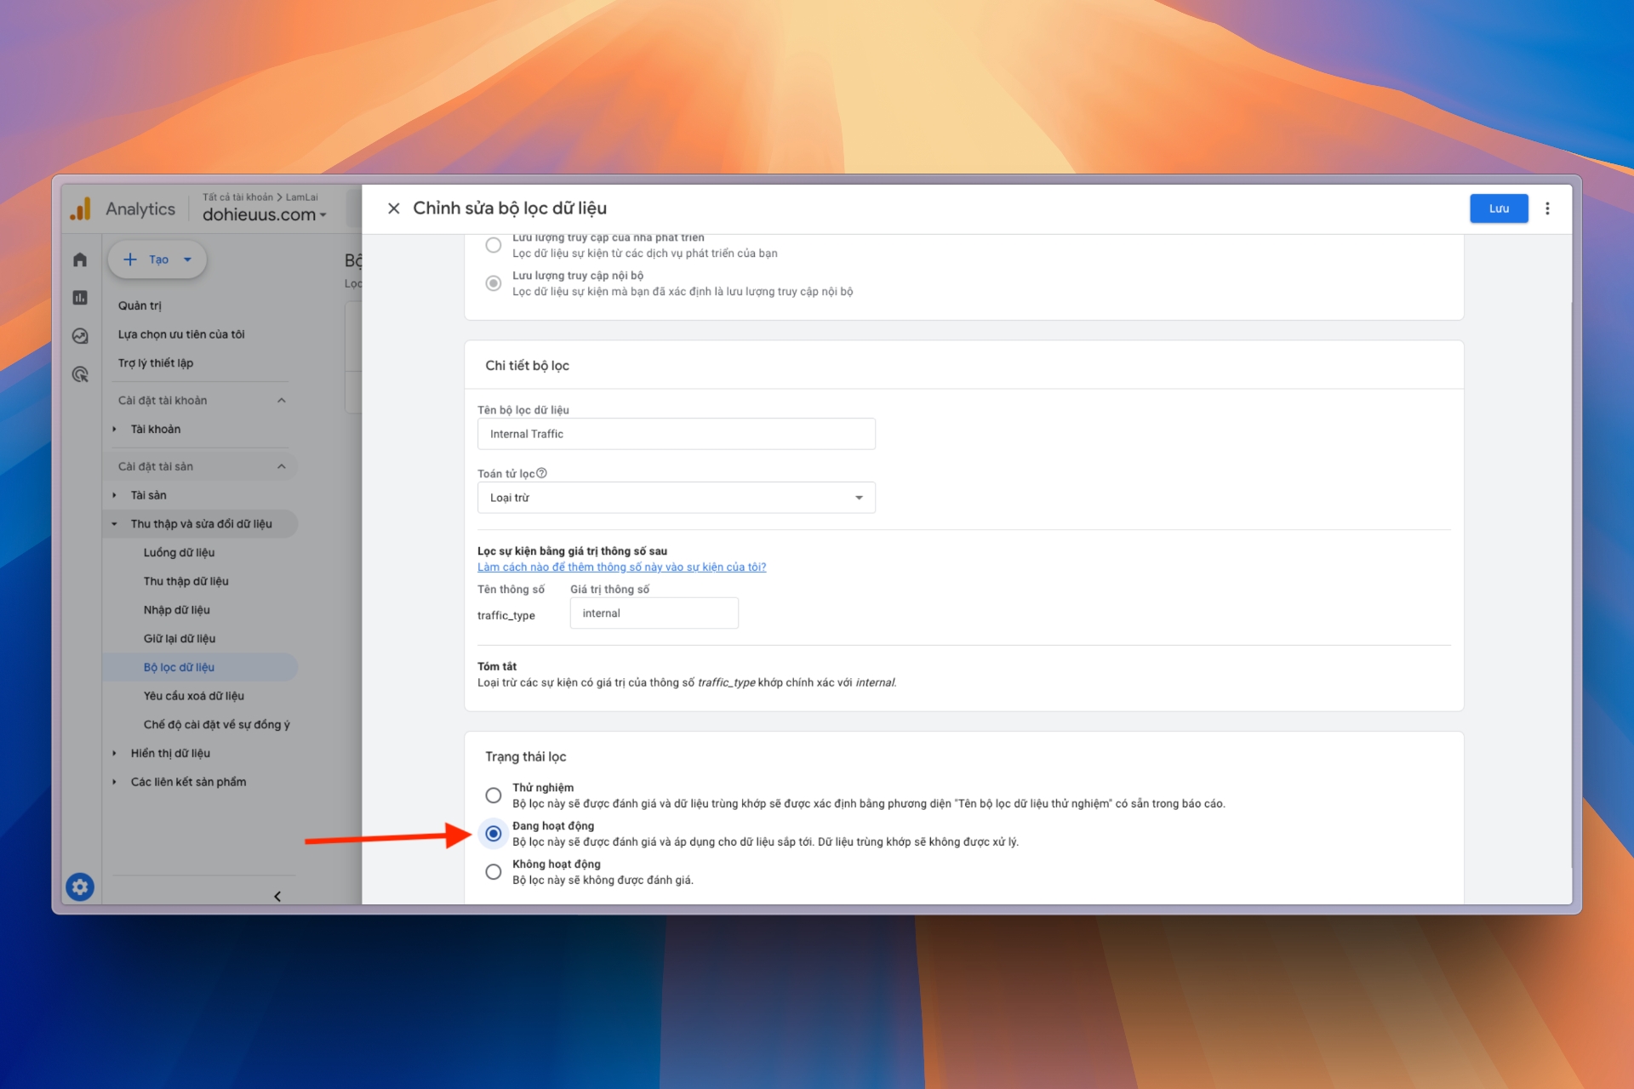This screenshot has height=1089, width=1634.
Task: Collapse the Cài đặt tài khoản section
Action: pyautogui.click(x=282, y=400)
